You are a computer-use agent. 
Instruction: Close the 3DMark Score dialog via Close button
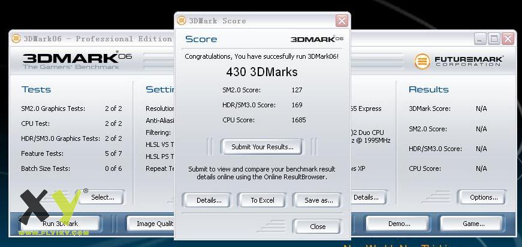318,227
